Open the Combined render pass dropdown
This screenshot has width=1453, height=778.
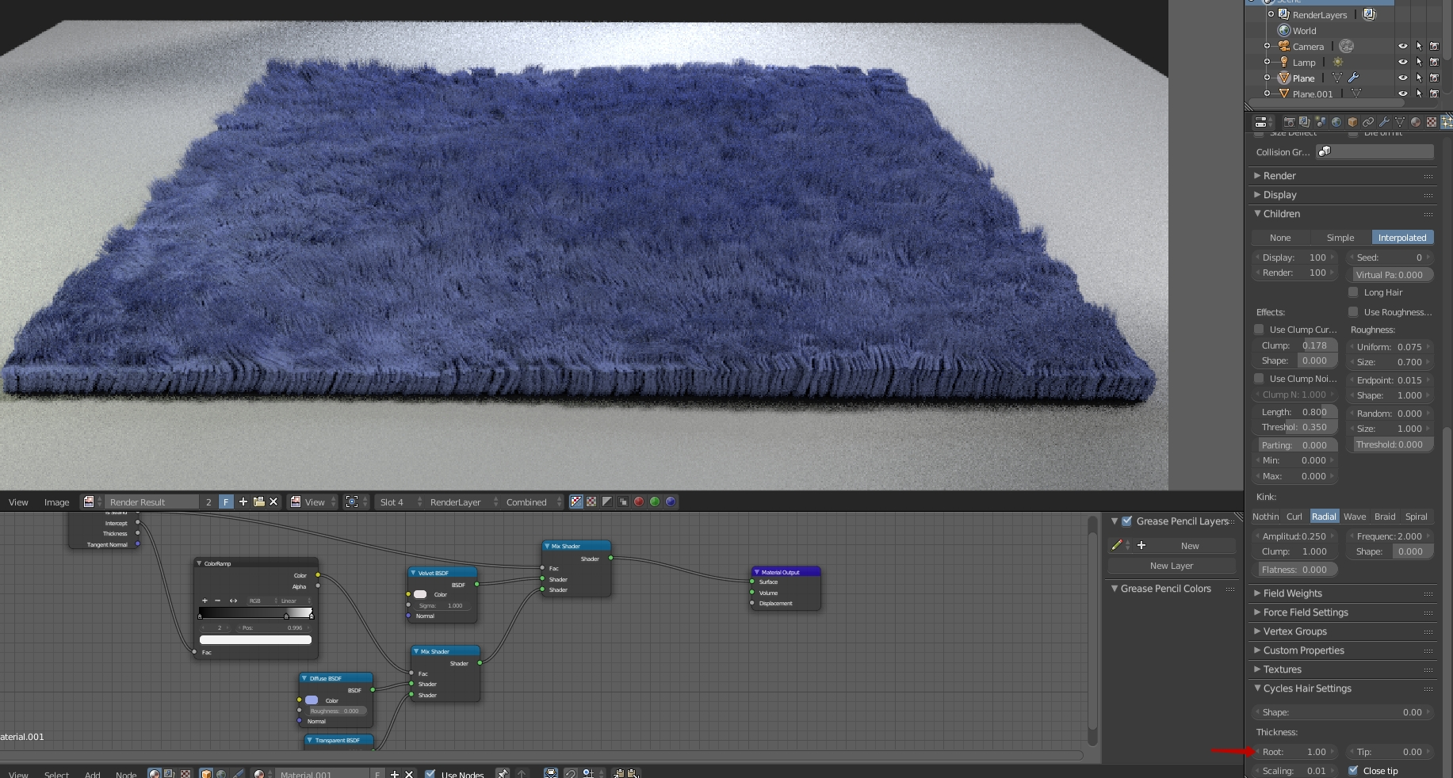pos(531,502)
